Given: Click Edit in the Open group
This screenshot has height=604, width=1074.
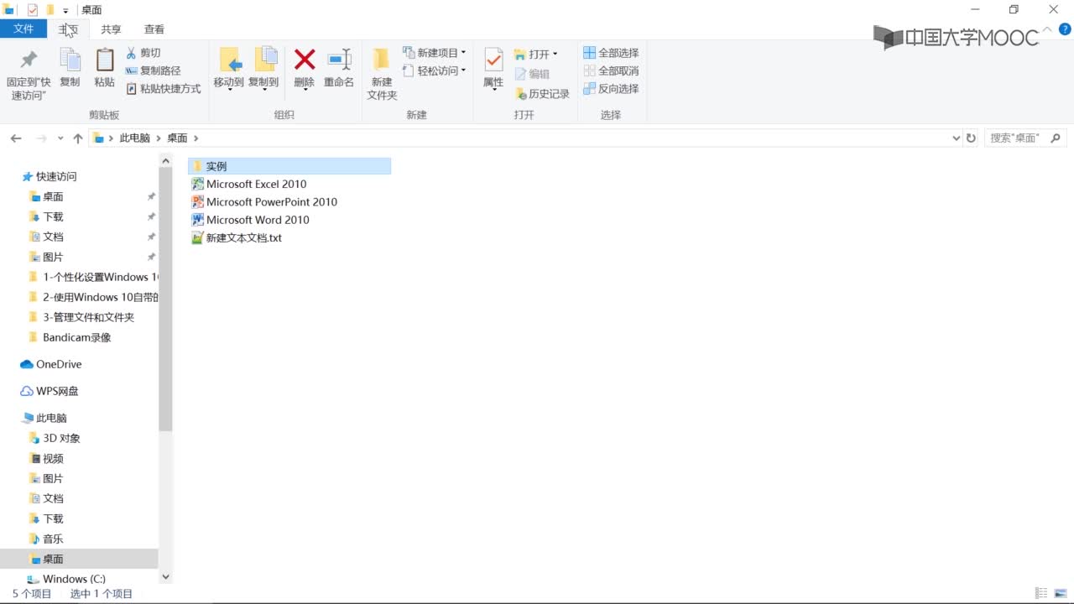Looking at the screenshot, I should [x=532, y=74].
